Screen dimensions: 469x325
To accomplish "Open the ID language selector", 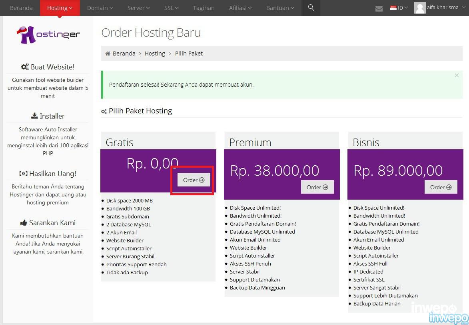I will pyautogui.click(x=399, y=8).
